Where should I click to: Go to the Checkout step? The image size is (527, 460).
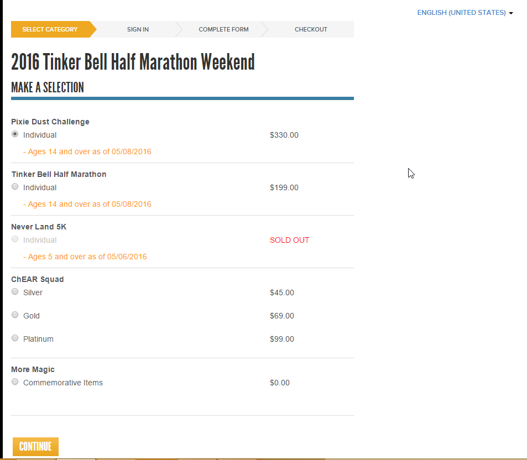coord(311,29)
